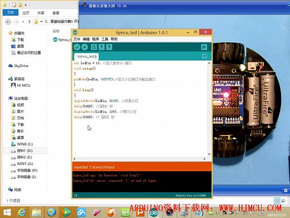
Task: Click the console error line 'hjmcu_led:10: error'
Action: click(114, 181)
